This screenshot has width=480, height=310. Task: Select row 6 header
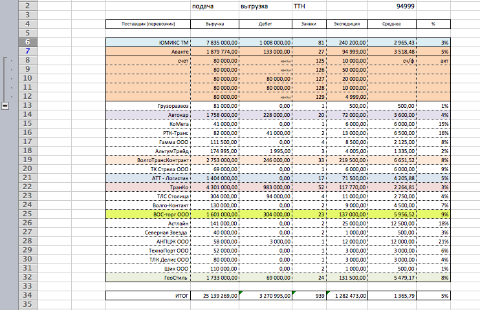28,41
